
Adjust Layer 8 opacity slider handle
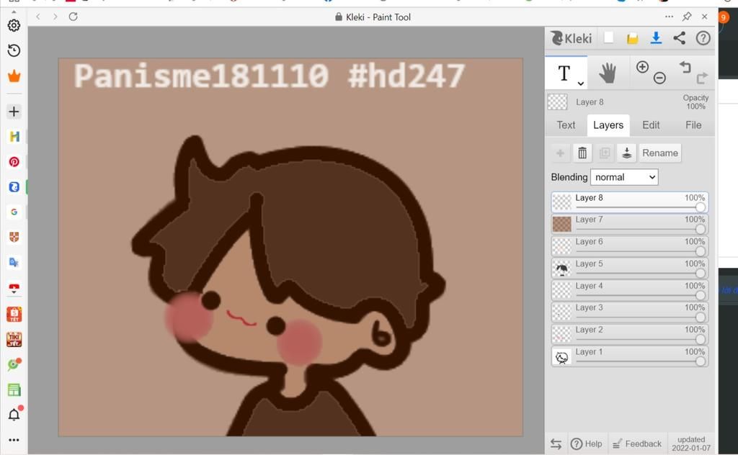click(x=701, y=207)
